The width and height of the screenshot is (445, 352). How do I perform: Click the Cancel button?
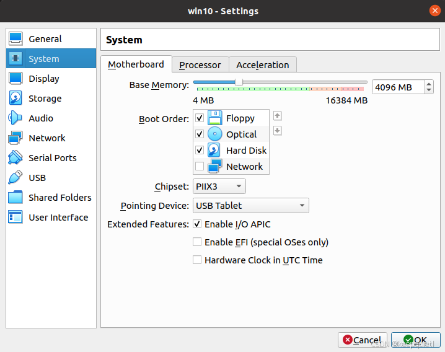click(362, 340)
